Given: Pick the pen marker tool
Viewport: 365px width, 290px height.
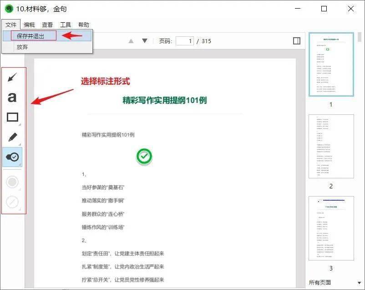Looking at the screenshot, I should pyautogui.click(x=13, y=137).
